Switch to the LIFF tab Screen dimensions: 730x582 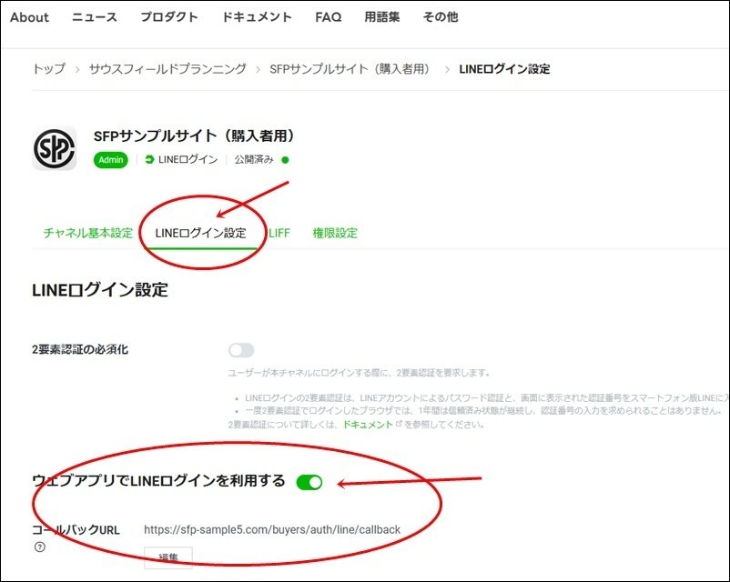point(279,233)
